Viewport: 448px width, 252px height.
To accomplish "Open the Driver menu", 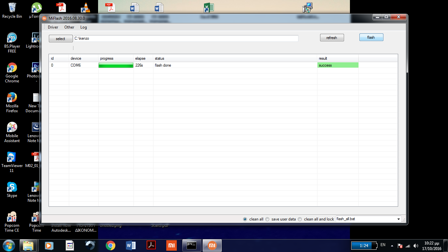I will (x=53, y=27).
